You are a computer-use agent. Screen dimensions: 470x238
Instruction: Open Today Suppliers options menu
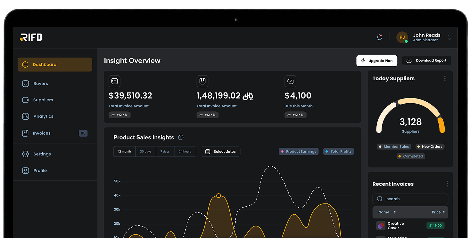point(445,79)
